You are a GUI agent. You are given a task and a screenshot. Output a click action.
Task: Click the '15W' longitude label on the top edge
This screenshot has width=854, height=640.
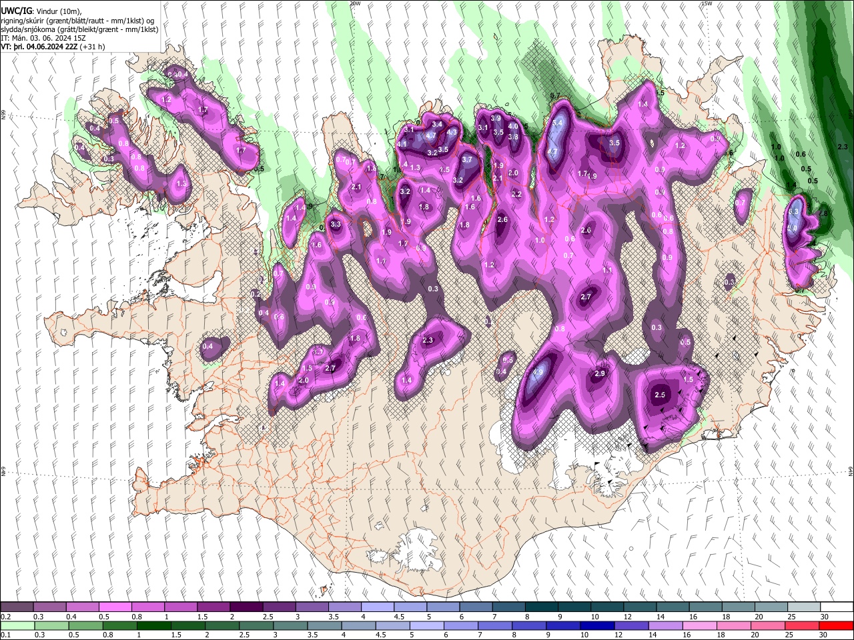point(707,3)
